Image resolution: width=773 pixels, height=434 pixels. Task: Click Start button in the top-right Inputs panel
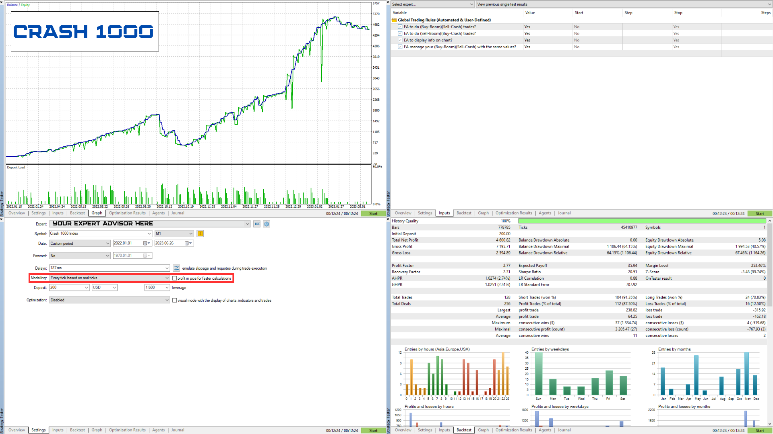759,213
